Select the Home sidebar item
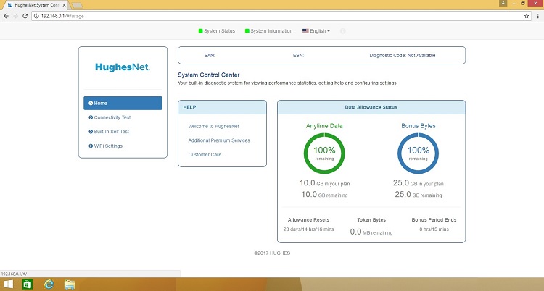Image resolution: width=544 pixels, height=291 pixels. pos(123,103)
